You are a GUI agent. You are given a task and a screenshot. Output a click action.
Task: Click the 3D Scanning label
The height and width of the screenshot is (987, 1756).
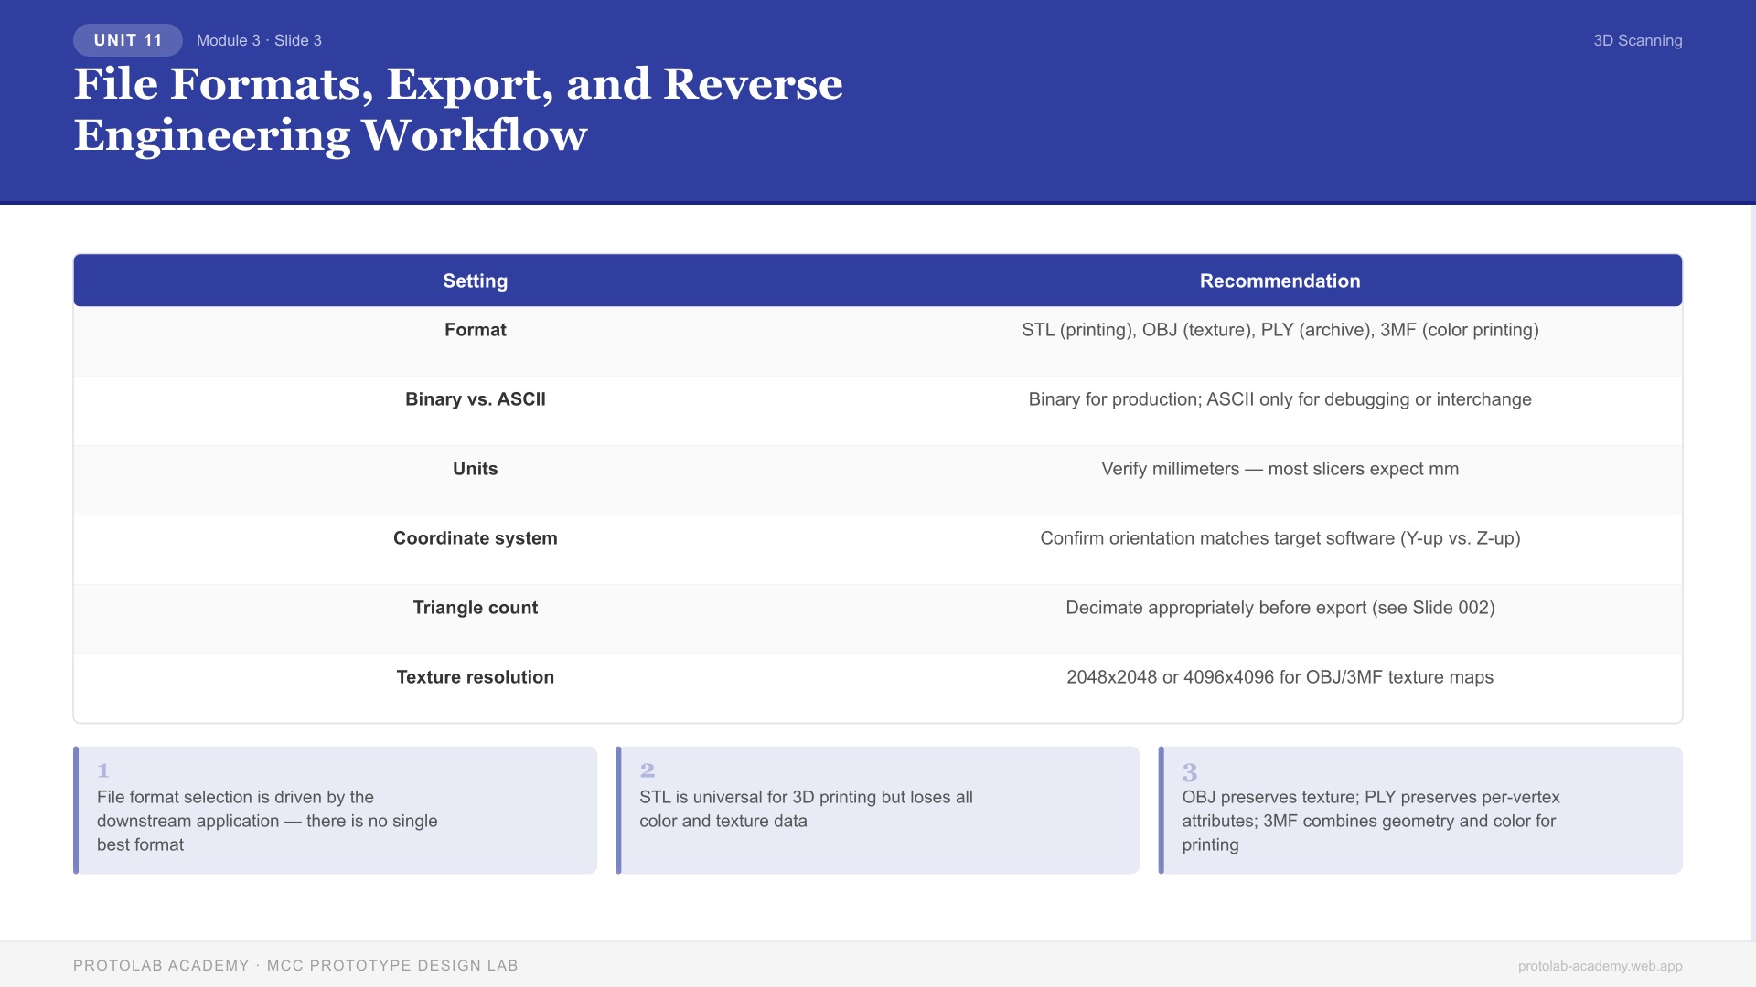tap(1637, 40)
